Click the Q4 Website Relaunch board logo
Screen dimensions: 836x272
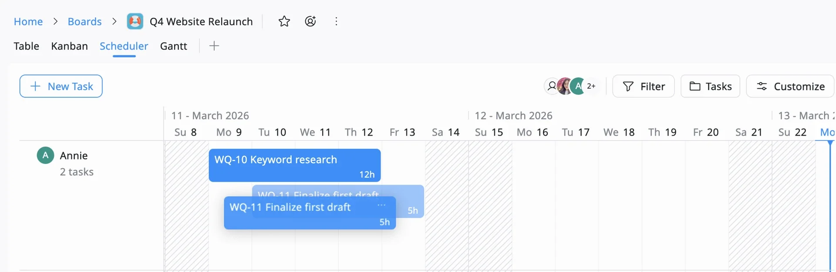[135, 21]
